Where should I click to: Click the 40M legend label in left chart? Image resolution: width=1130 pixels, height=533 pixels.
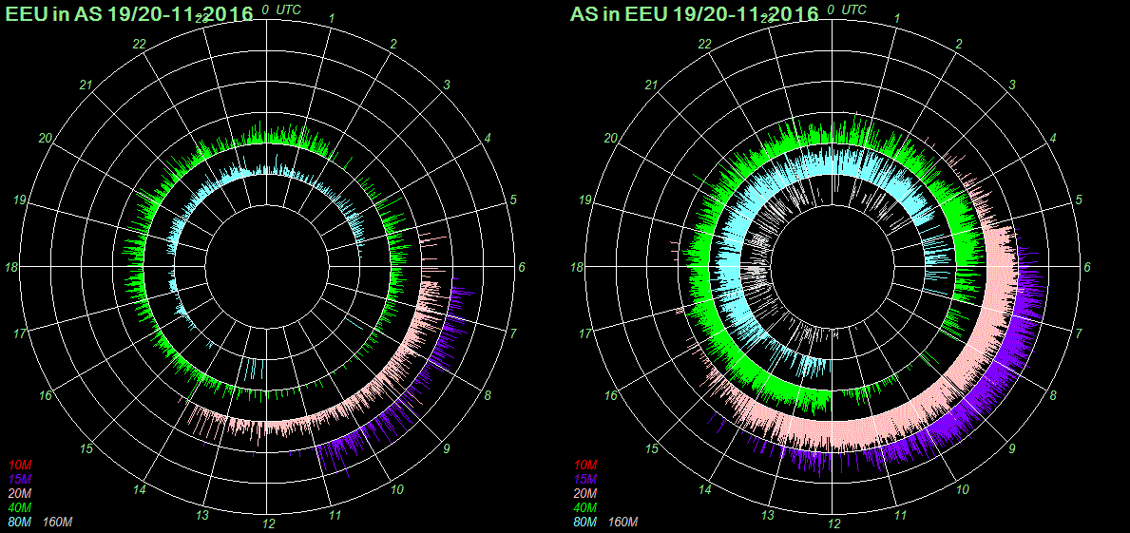tap(19, 508)
